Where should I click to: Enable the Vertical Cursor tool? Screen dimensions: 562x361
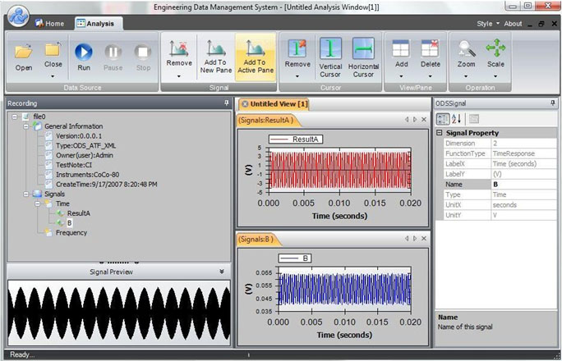click(x=330, y=57)
